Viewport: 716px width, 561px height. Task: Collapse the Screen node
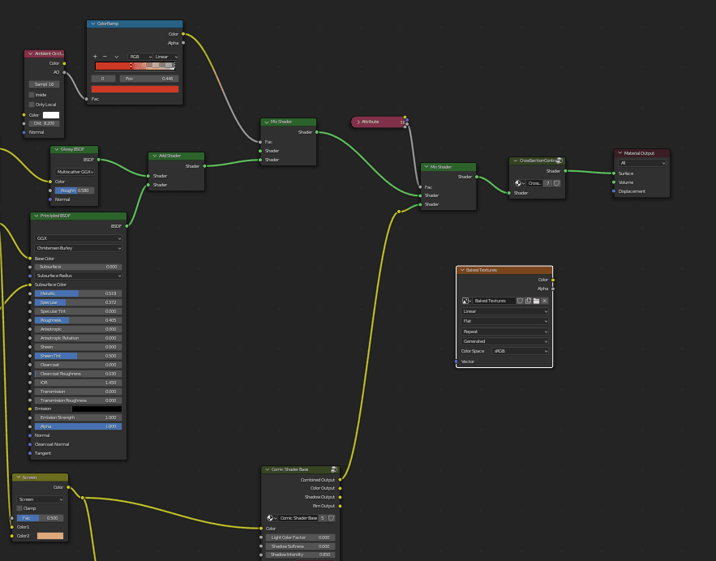(x=19, y=477)
